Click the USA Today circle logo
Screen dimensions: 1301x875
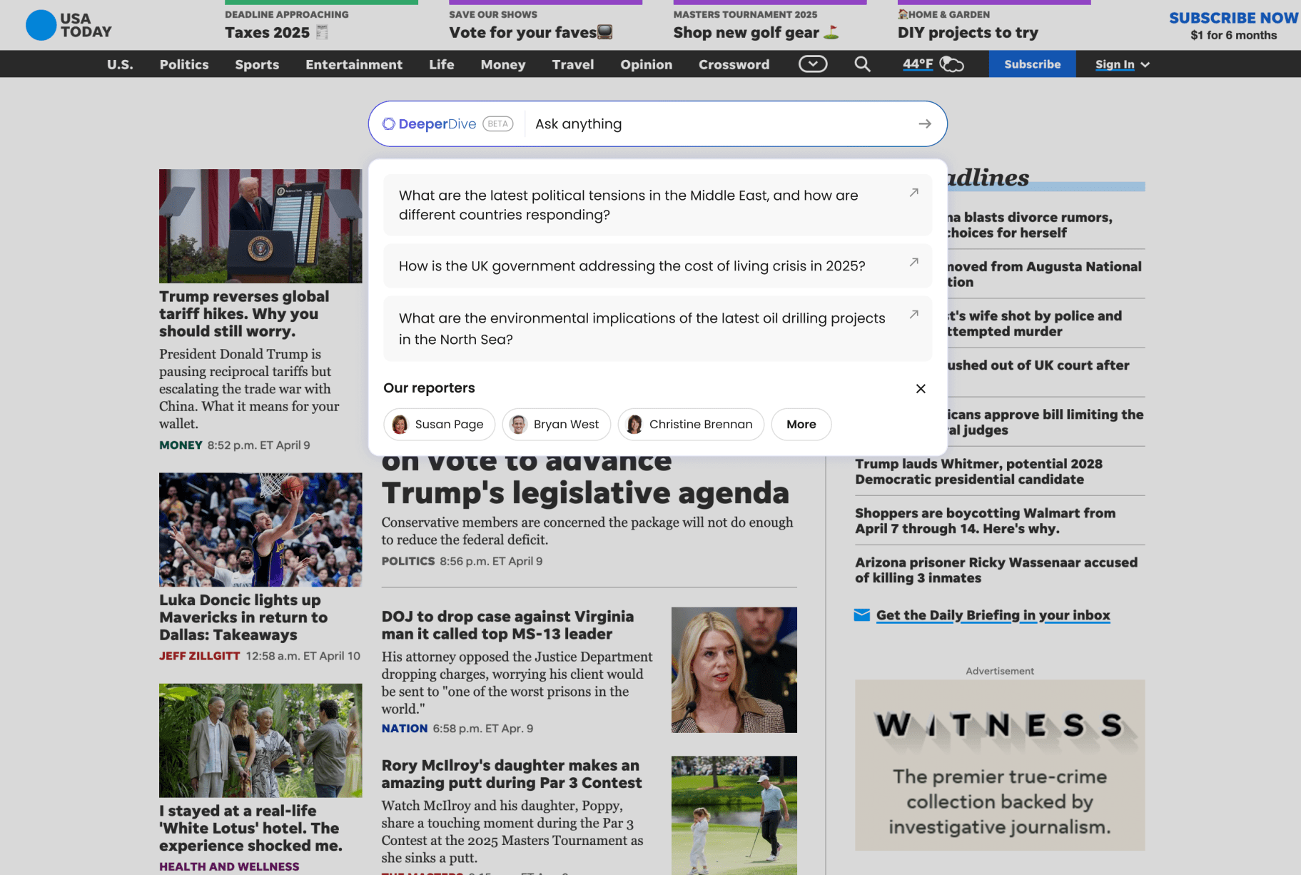[41, 25]
